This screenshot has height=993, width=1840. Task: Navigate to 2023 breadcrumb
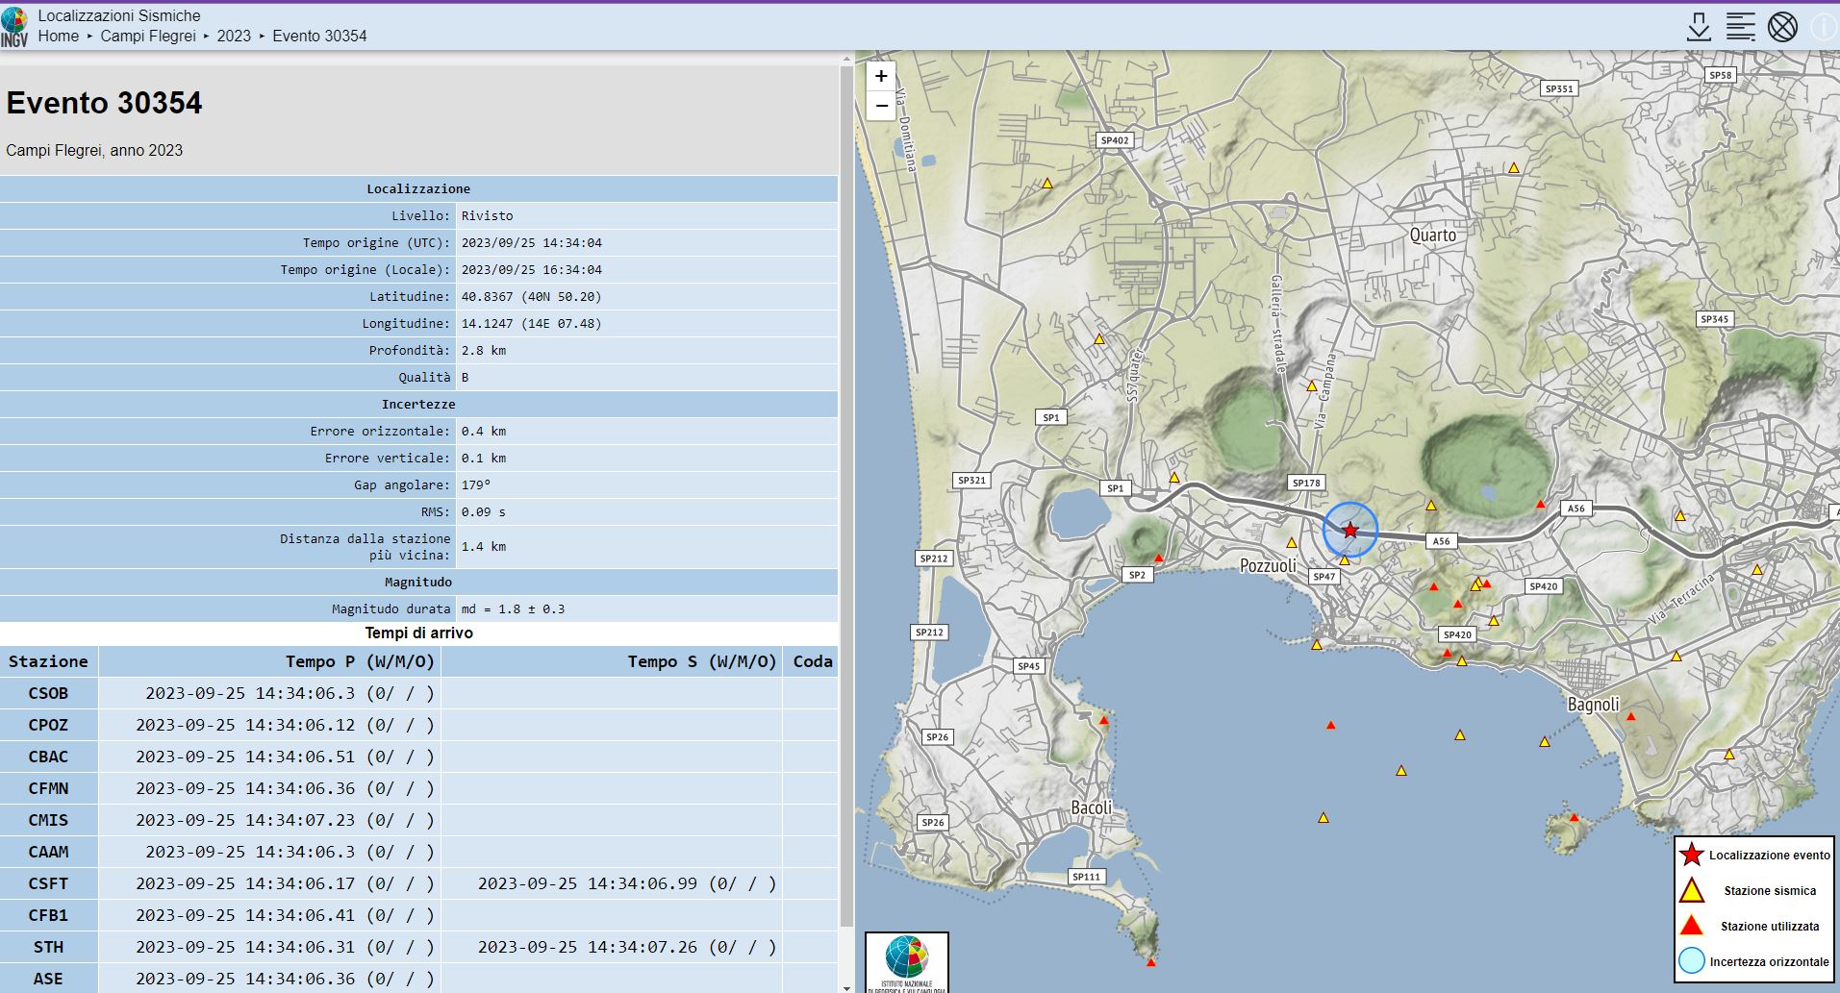(x=234, y=36)
